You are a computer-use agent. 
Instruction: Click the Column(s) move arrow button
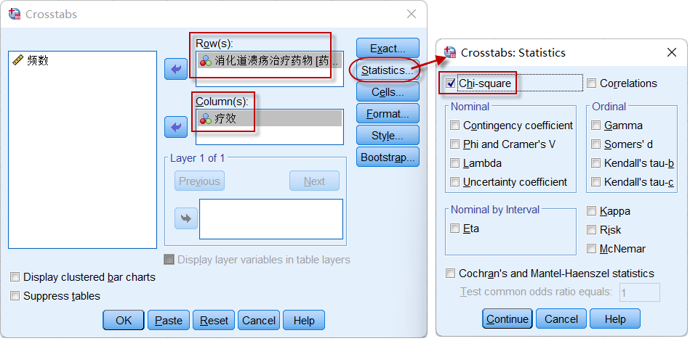175,127
